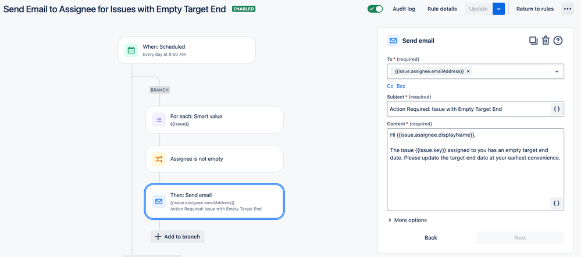581x257 pixels.
Task: Insert smart value in Subject field braces icon
Action: point(557,109)
